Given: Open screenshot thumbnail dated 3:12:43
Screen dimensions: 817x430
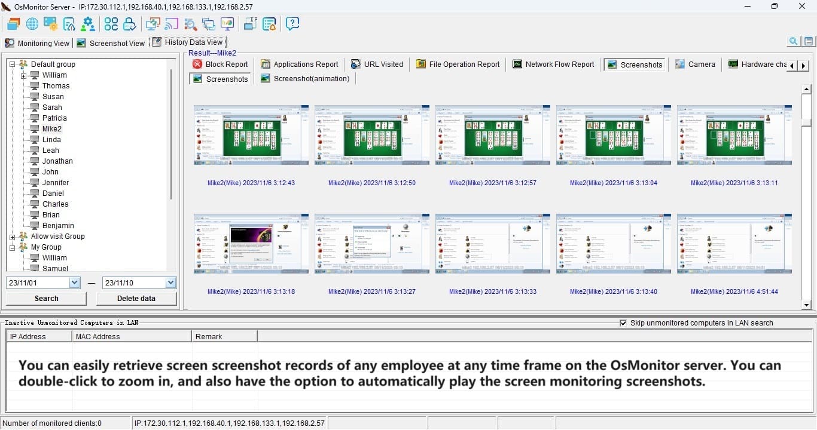Looking at the screenshot, I should (x=251, y=136).
